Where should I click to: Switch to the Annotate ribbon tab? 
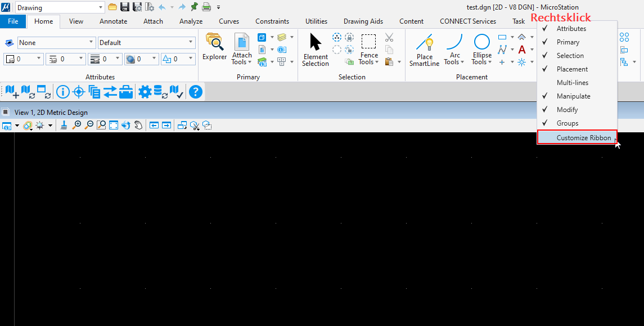click(113, 21)
